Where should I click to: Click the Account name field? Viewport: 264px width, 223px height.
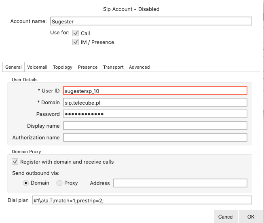point(151,21)
